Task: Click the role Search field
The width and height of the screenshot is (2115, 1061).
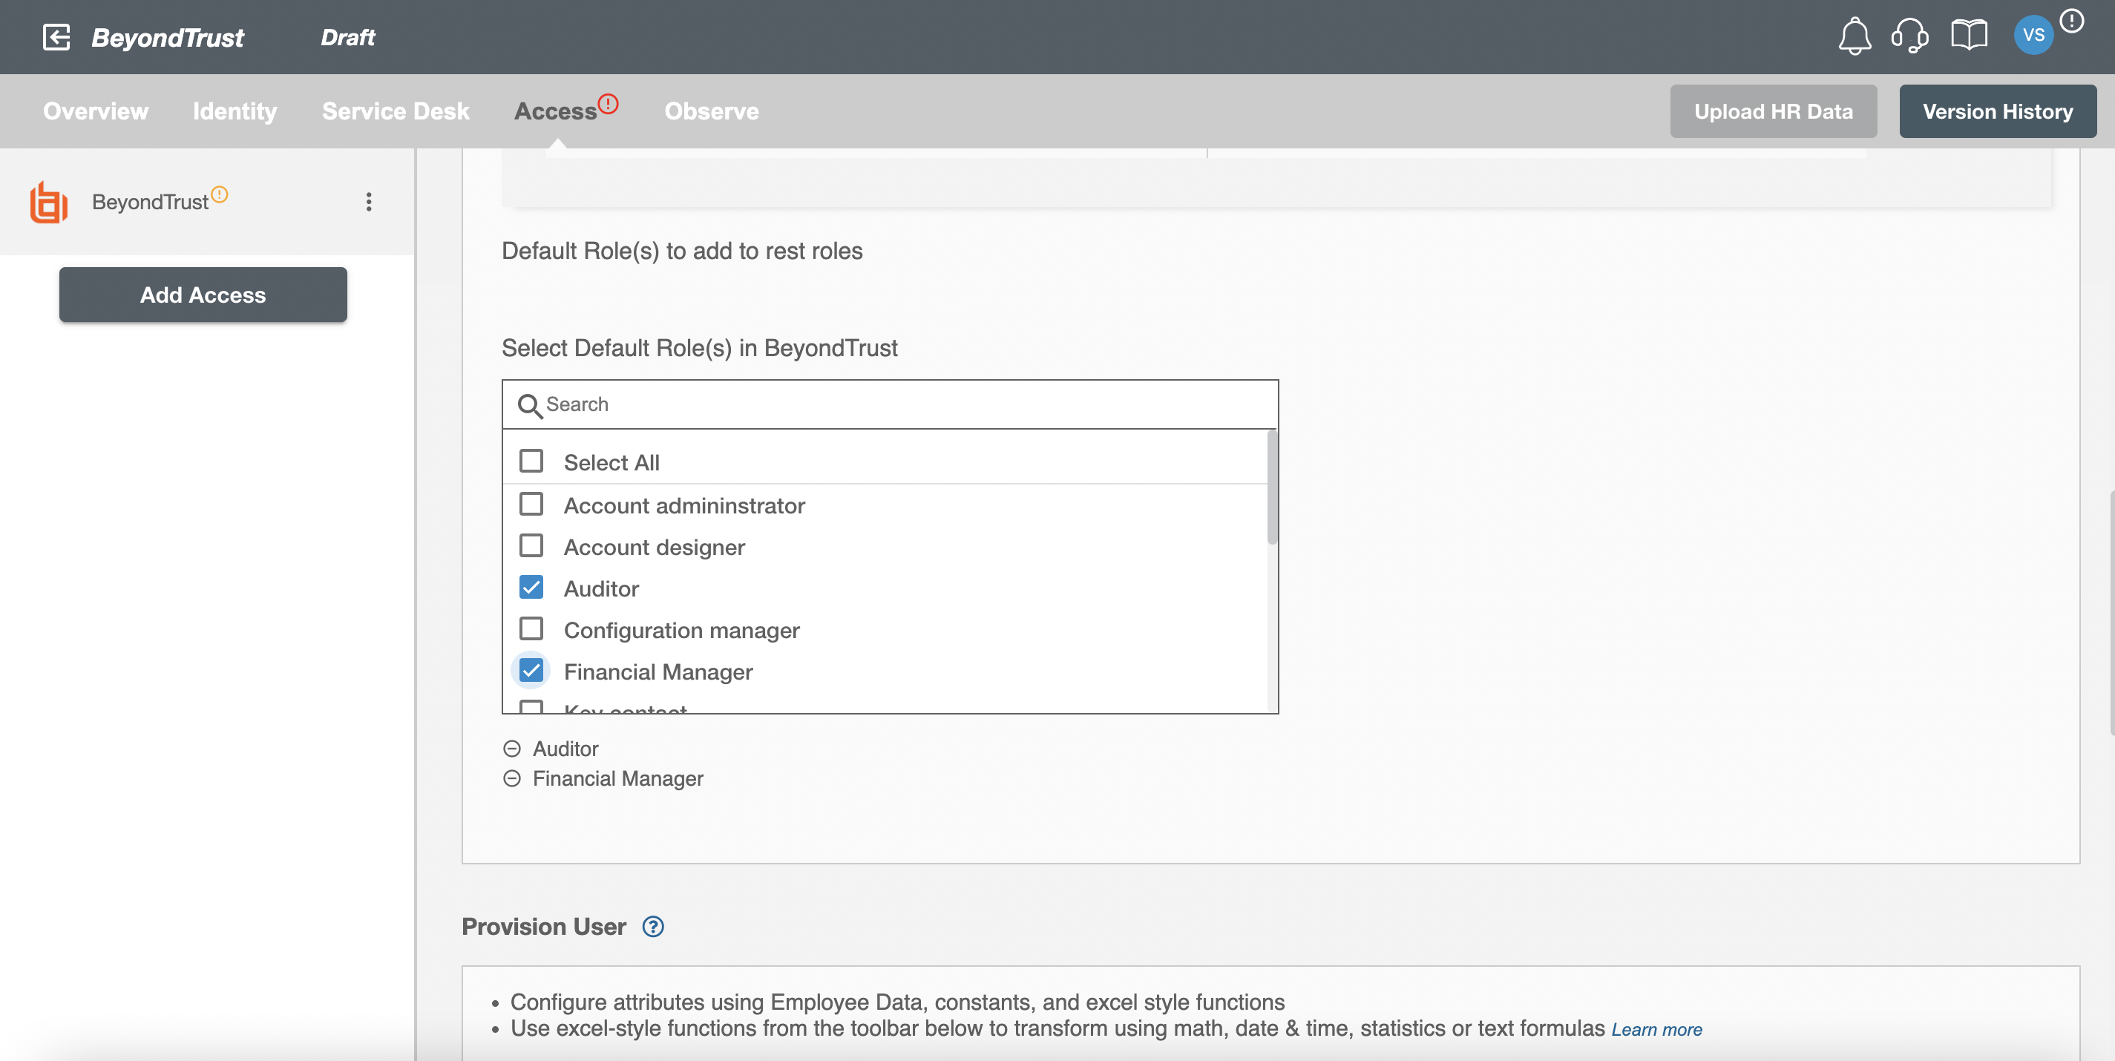Action: point(890,404)
